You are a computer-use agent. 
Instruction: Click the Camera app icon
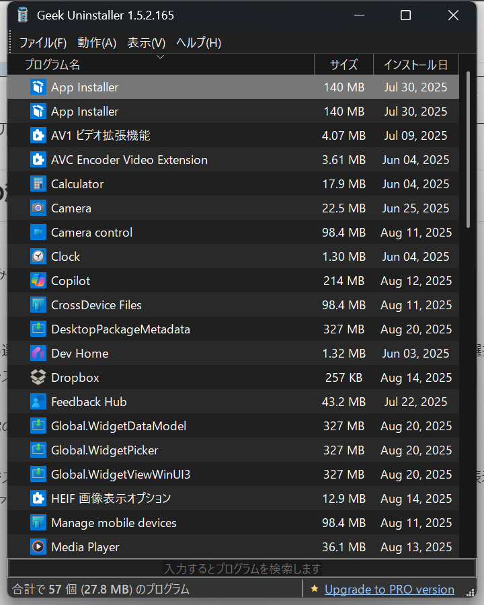(x=38, y=208)
